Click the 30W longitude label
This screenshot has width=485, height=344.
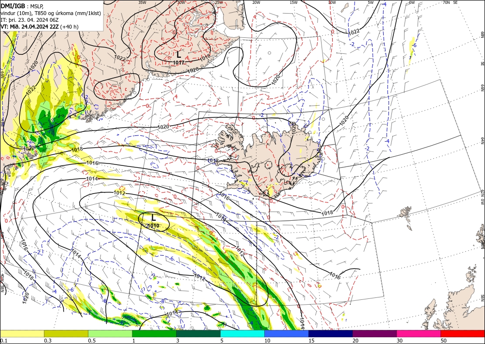(181, 2)
